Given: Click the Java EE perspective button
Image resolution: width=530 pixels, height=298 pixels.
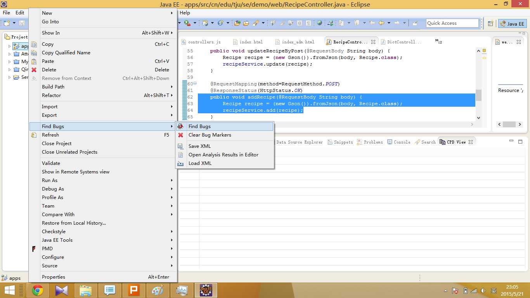Looking at the screenshot, I should (512, 24).
